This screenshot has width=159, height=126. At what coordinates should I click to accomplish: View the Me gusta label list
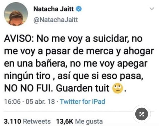(x=89, y=122)
